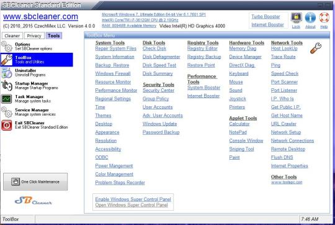This screenshot has height=225, width=335.
Task: Open Device Manager link
Action: pyautogui.click(x=245, y=57)
